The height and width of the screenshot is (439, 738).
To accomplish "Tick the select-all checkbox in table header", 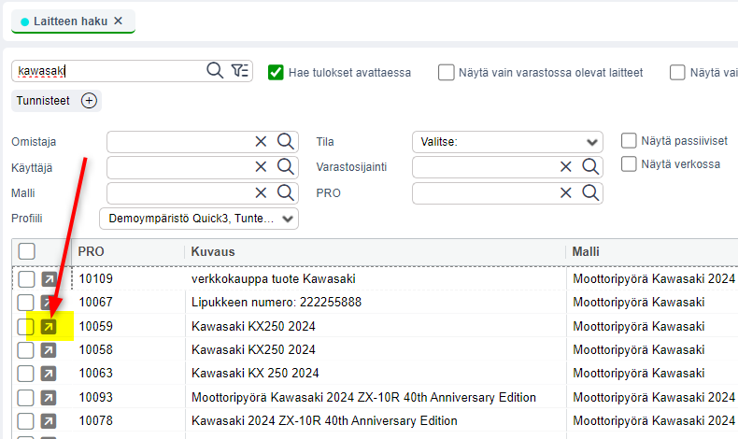I will 27,251.
